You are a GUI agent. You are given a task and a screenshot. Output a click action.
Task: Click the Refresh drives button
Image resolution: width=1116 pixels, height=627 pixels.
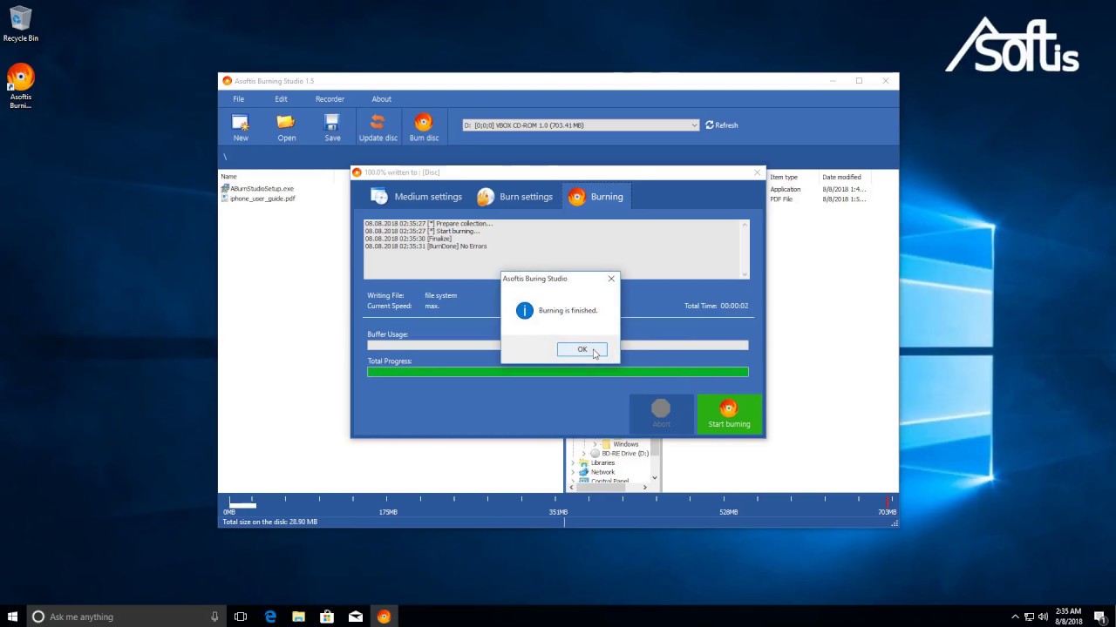coord(722,125)
